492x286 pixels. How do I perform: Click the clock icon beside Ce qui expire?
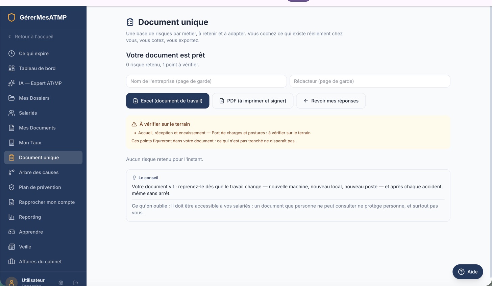coord(11,53)
